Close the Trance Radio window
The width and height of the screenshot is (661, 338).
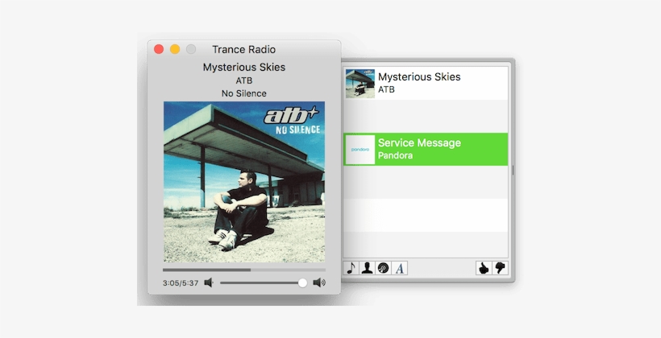point(159,49)
